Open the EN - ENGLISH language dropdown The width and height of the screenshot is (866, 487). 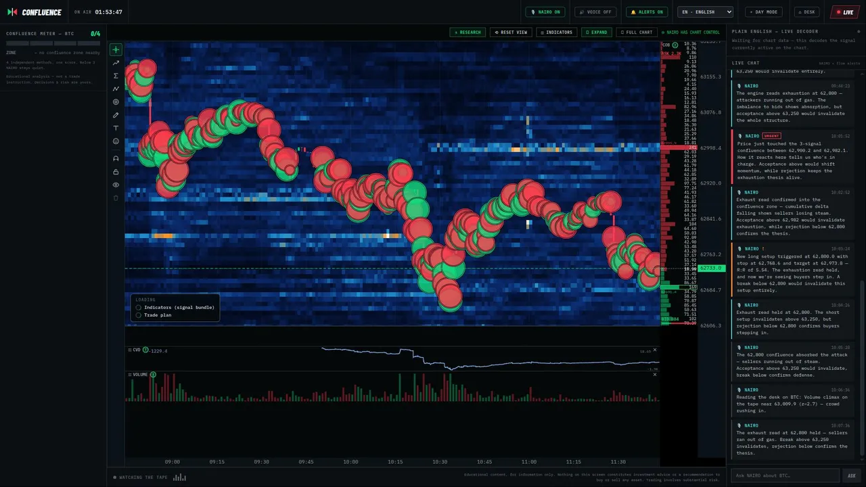point(706,12)
